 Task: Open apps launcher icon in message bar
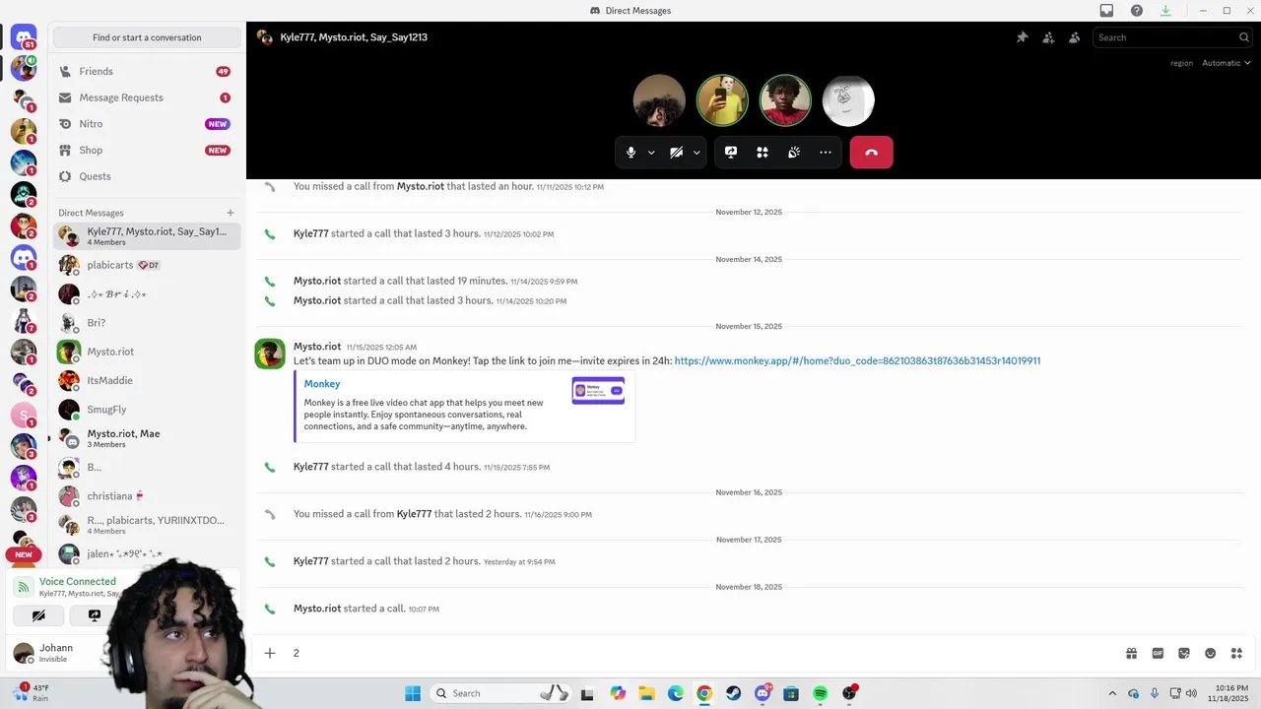[x=1236, y=653]
